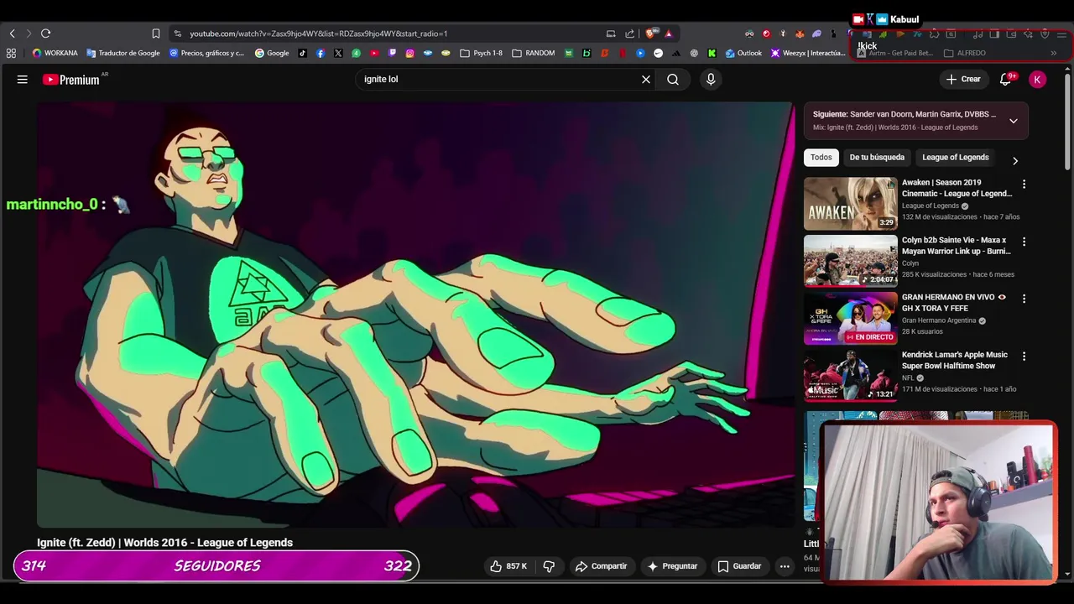Image resolution: width=1074 pixels, height=604 pixels.
Task: Click the Gran Hermano Argentina channel name
Action: point(939,320)
